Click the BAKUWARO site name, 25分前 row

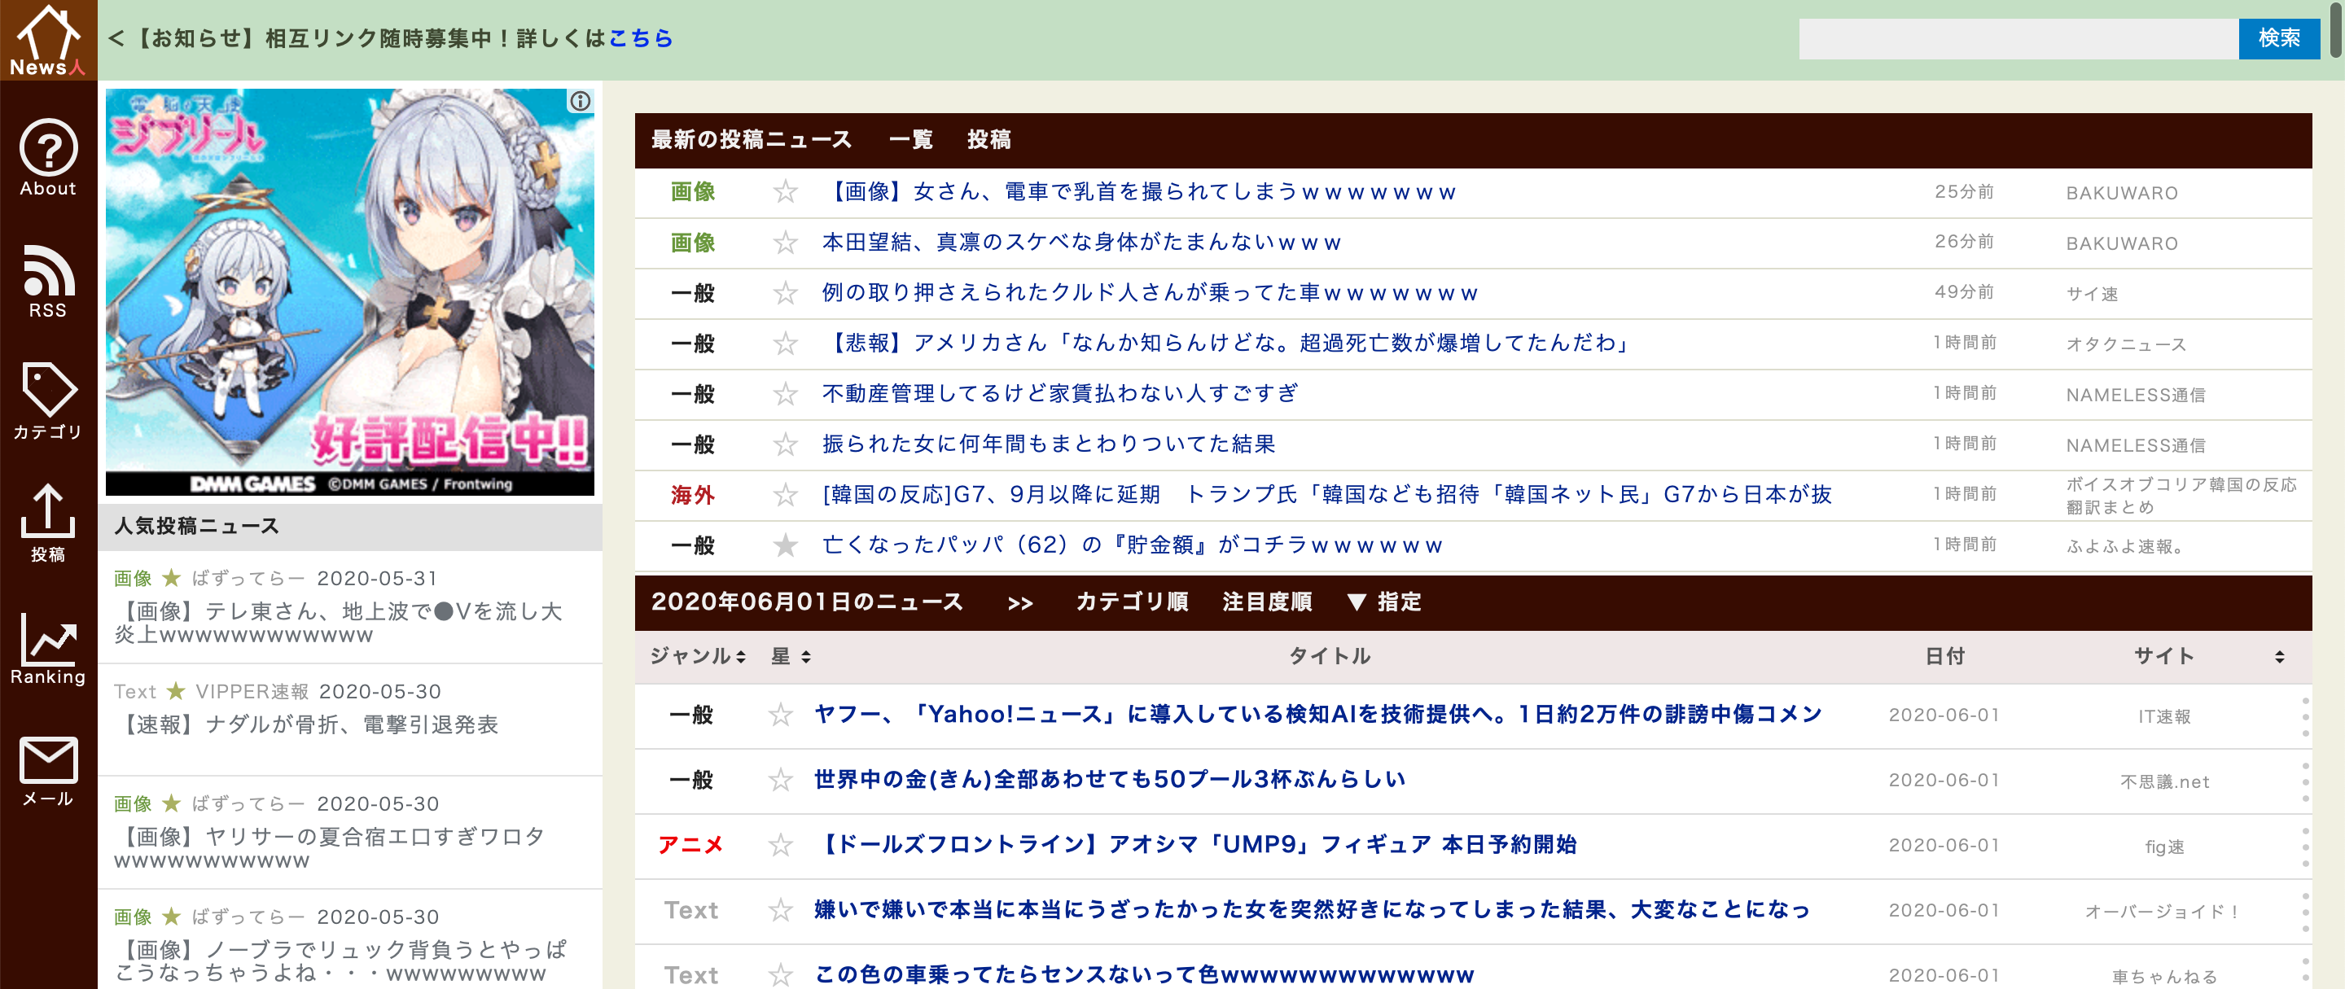(x=2121, y=193)
